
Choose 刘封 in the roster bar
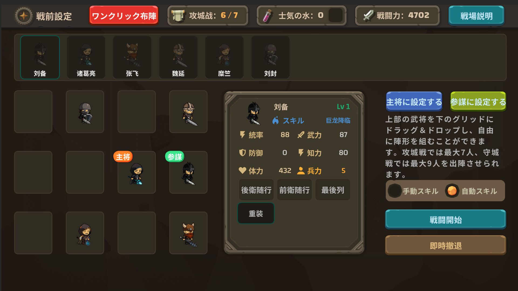(x=271, y=57)
